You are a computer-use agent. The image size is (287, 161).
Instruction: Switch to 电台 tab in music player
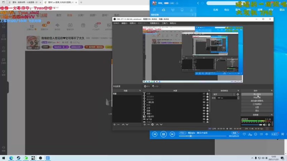(x=227, y=10)
